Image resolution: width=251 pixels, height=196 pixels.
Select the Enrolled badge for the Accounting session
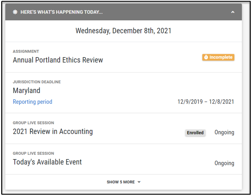pyautogui.click(x=195, y=133)
